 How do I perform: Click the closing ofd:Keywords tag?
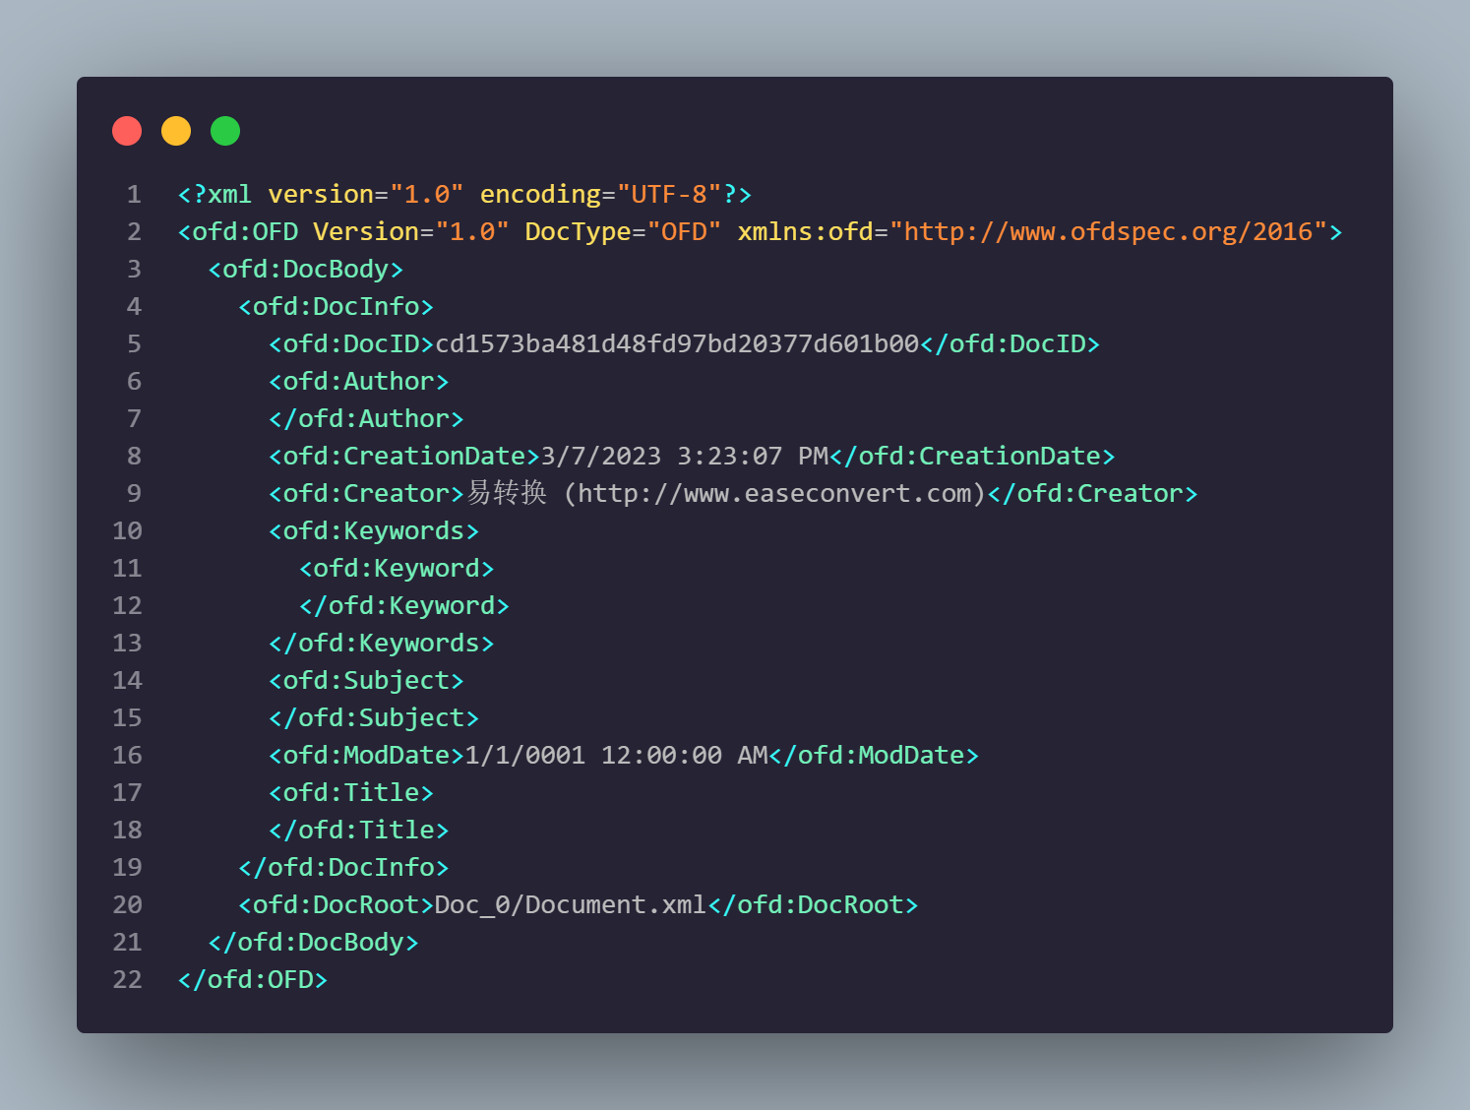coord(382,644)
